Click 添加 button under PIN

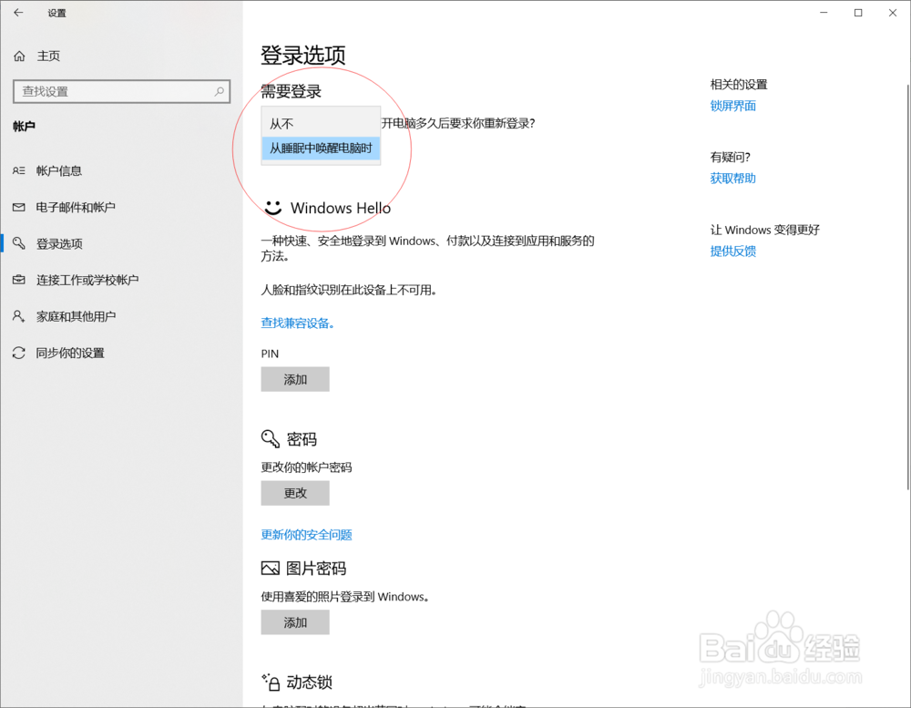pos(295,379)
